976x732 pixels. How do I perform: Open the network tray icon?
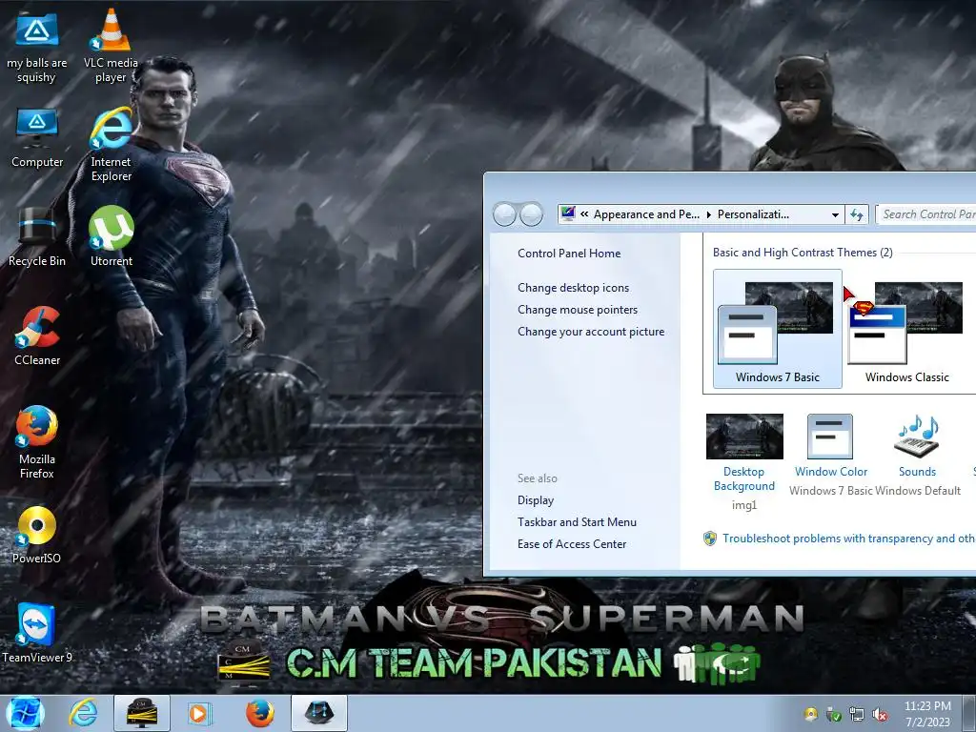click(x=857, y=715)
